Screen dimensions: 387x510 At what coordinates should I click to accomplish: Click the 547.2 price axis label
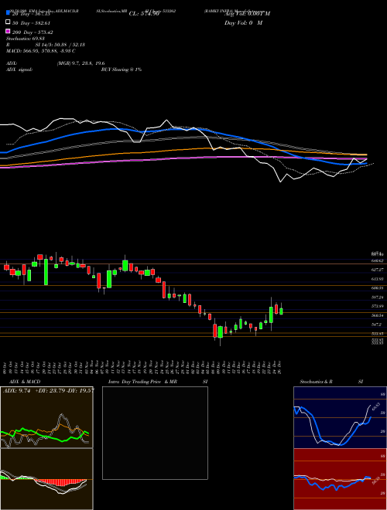tap(377, 325)
